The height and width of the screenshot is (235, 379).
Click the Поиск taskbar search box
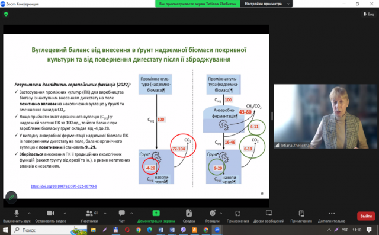49,230
